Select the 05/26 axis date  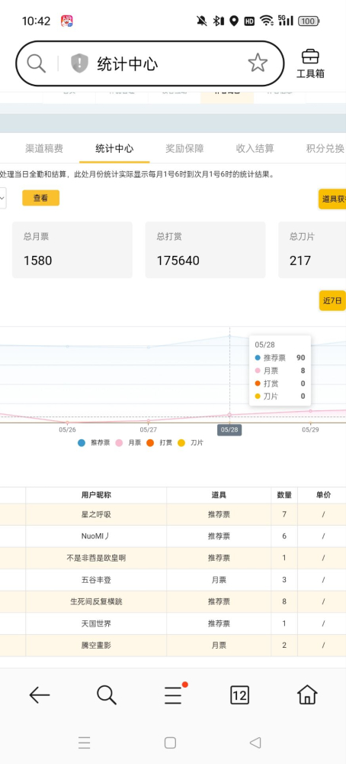(x=68, y=429)
